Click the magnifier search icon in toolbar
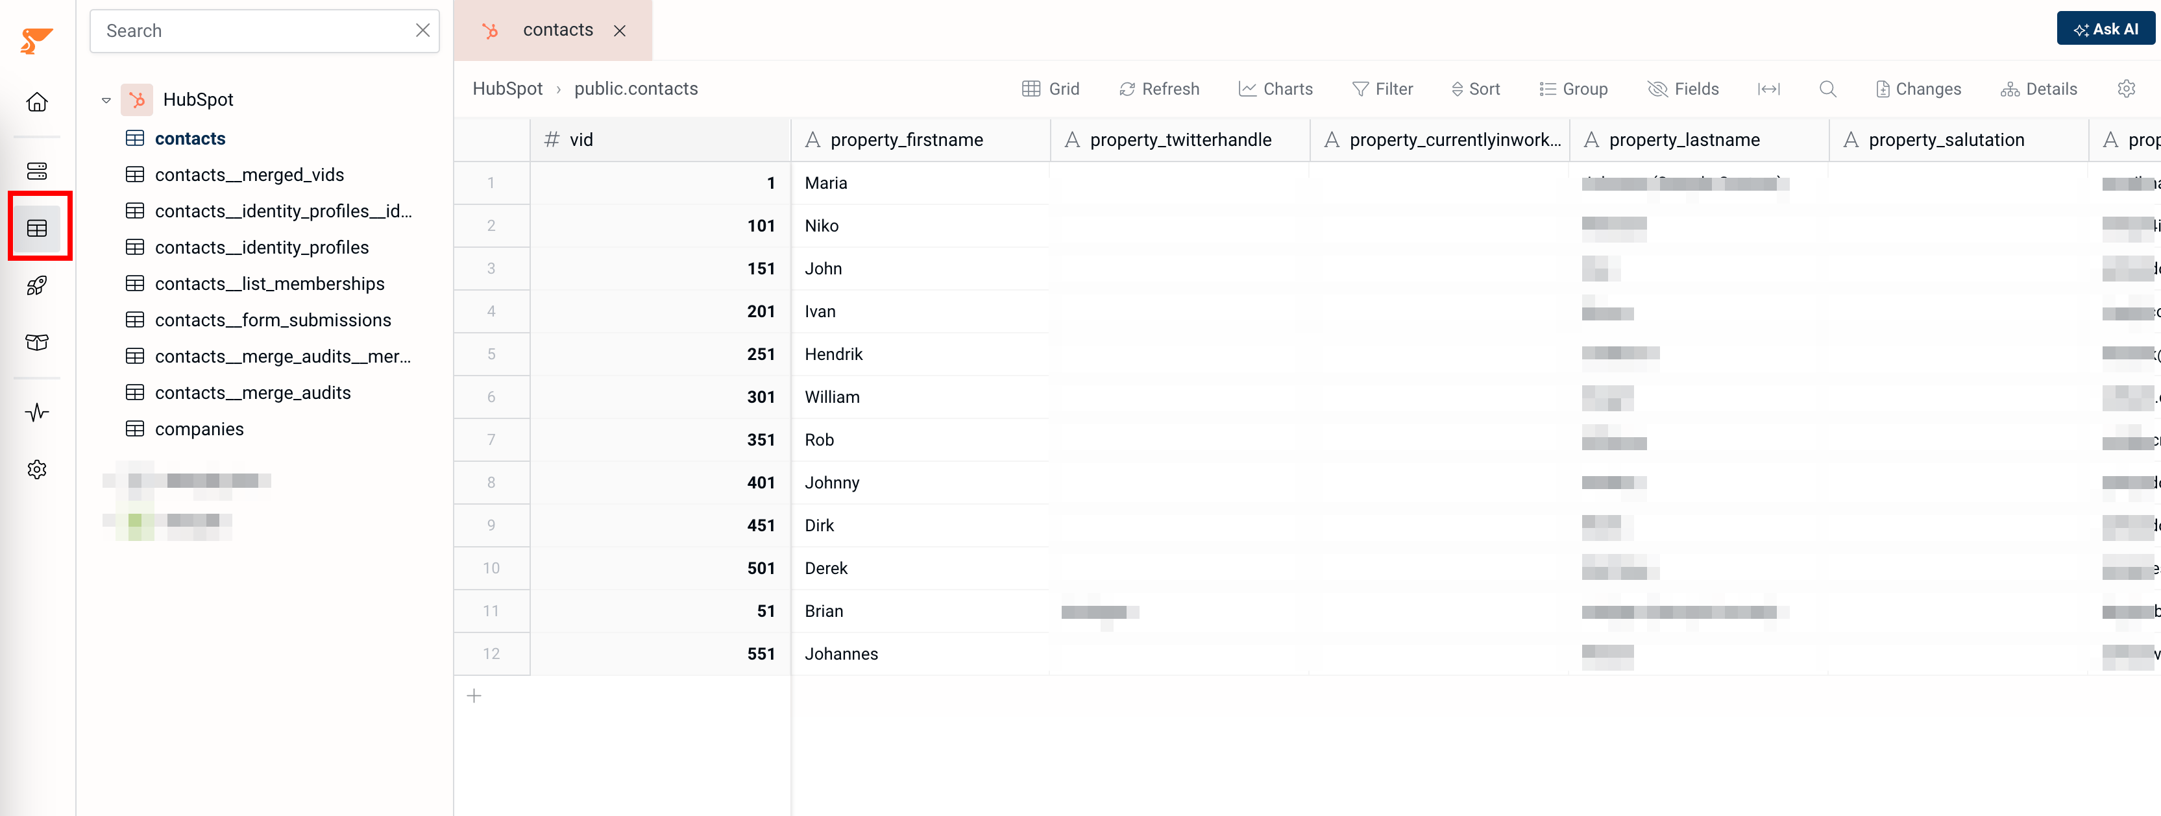 [1828, 89]
